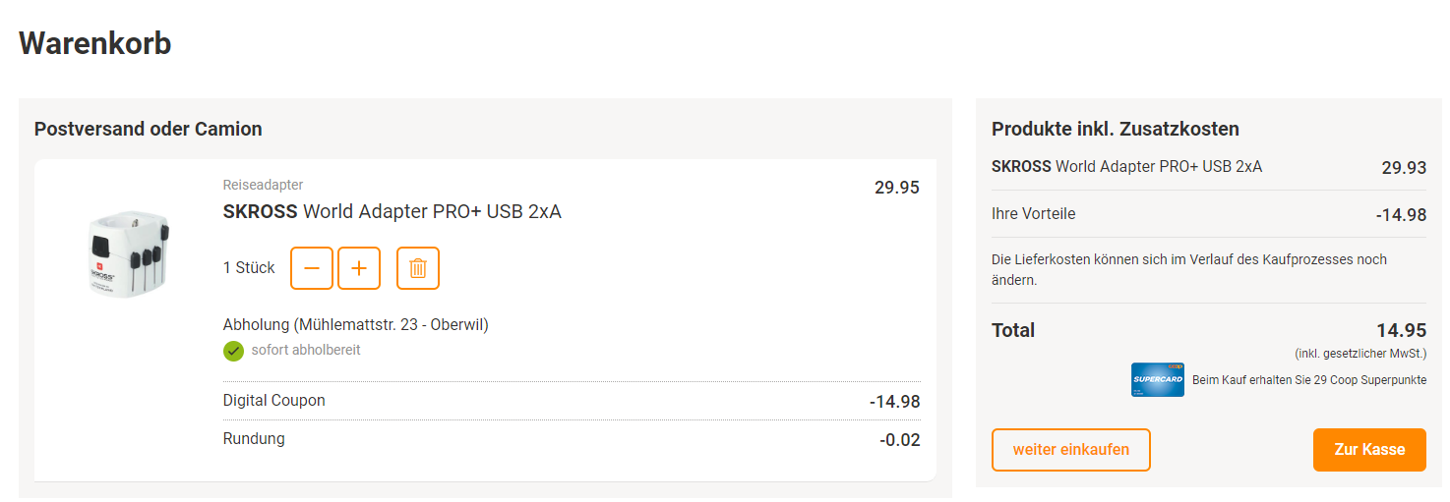Click the Coop Superpunkte info text
1450x502 pixels.
coord(1308,380)
